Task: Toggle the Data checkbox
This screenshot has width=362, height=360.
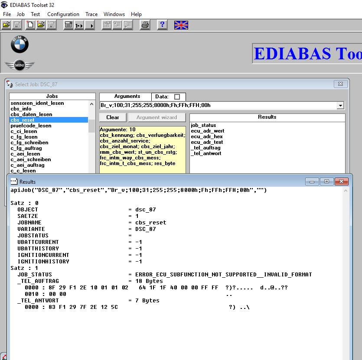Action: tap(177, 97)
